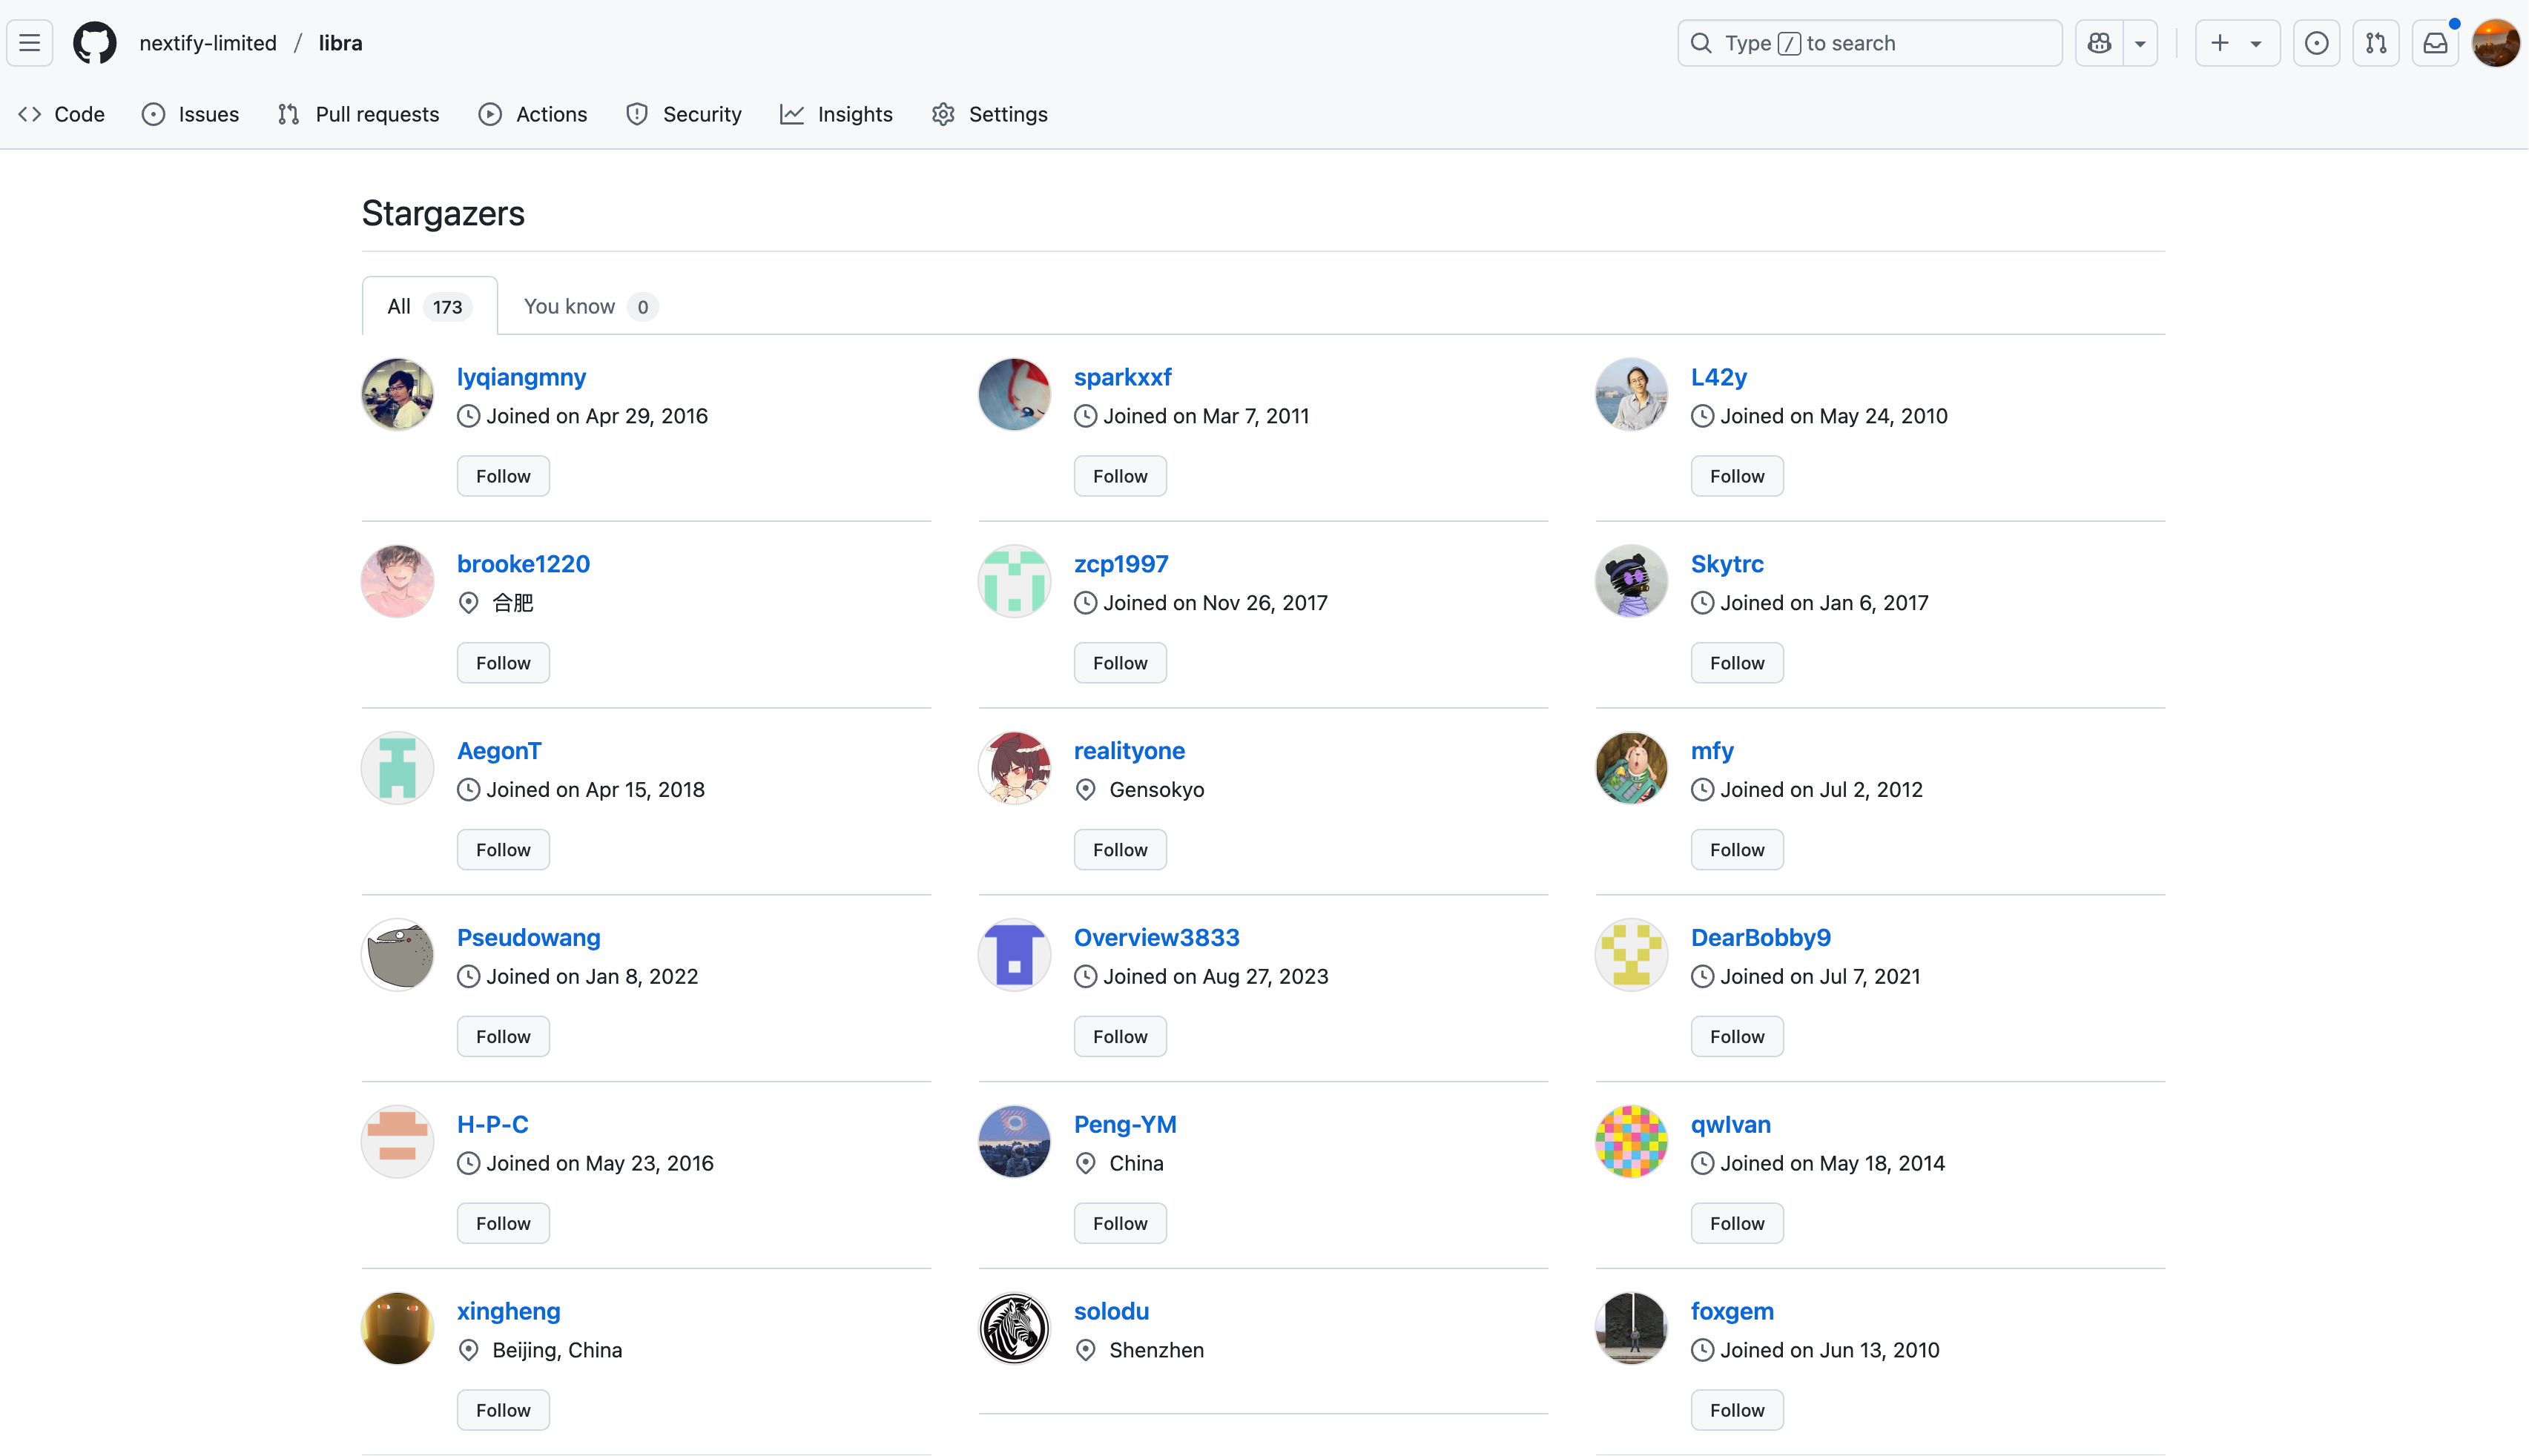Viewport: 2529px width, 1456px height.
Task: Click the qwIvan colorful identicon avatar
Action: tap(1631, 1141)
